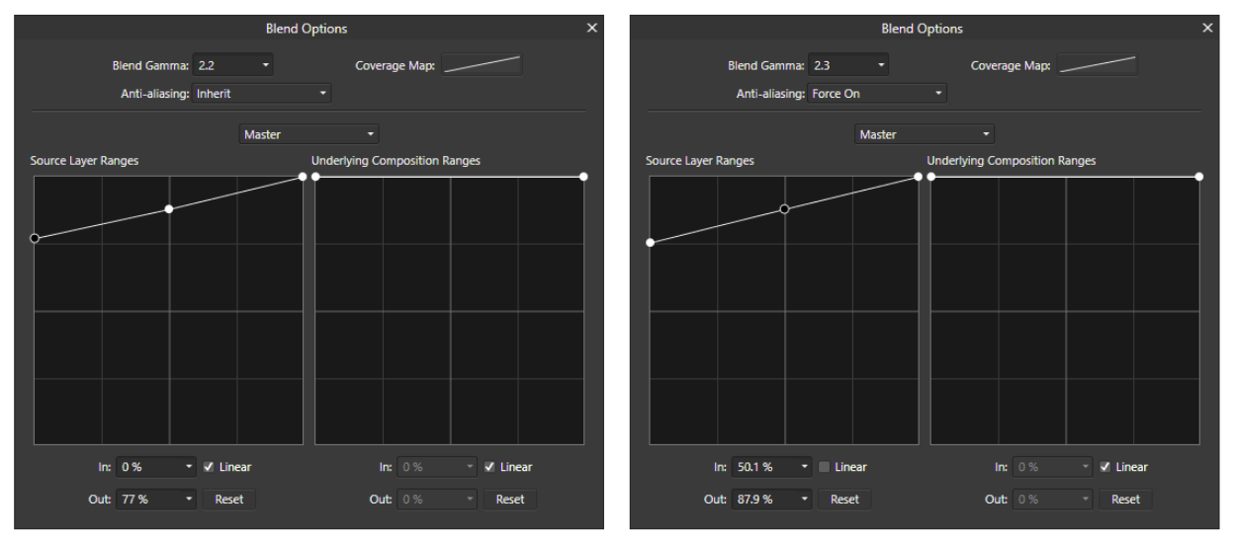
Task: Select the left endpoint node in left Underlying Composition Ranges
Action: click(x=315, y=177)
